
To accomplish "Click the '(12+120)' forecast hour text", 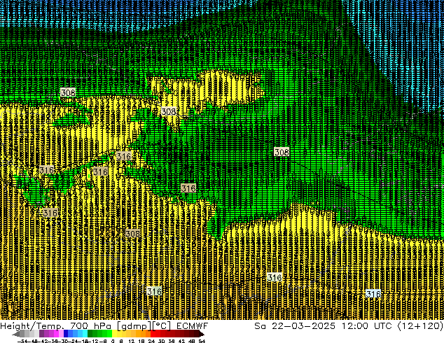I will pos(420,326).
